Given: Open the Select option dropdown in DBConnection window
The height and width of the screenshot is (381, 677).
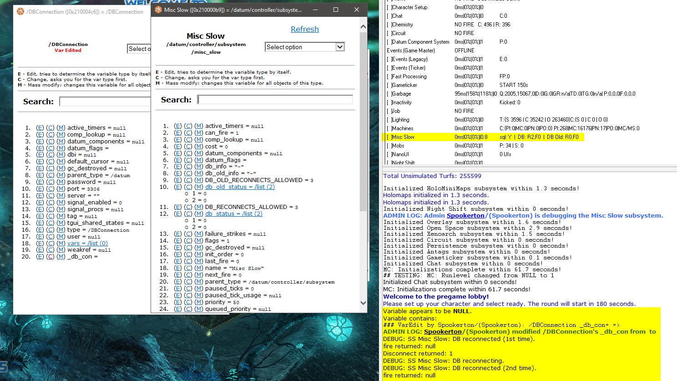Looking at the screenshot, I should pos(139,49).
